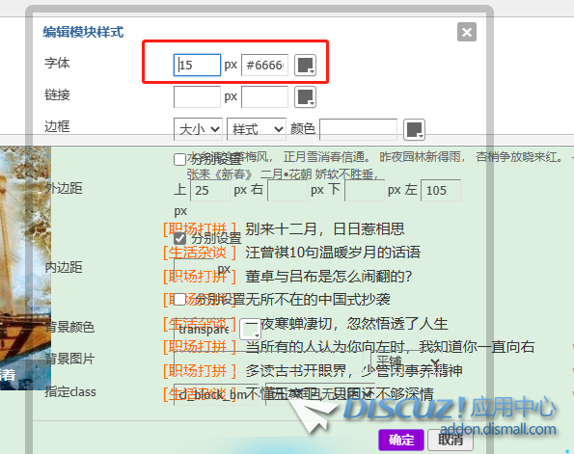Image resolution: width=574 pixels, height=454 pixels.
Task: Open the link color picker icon
Action: pos(305,97)
